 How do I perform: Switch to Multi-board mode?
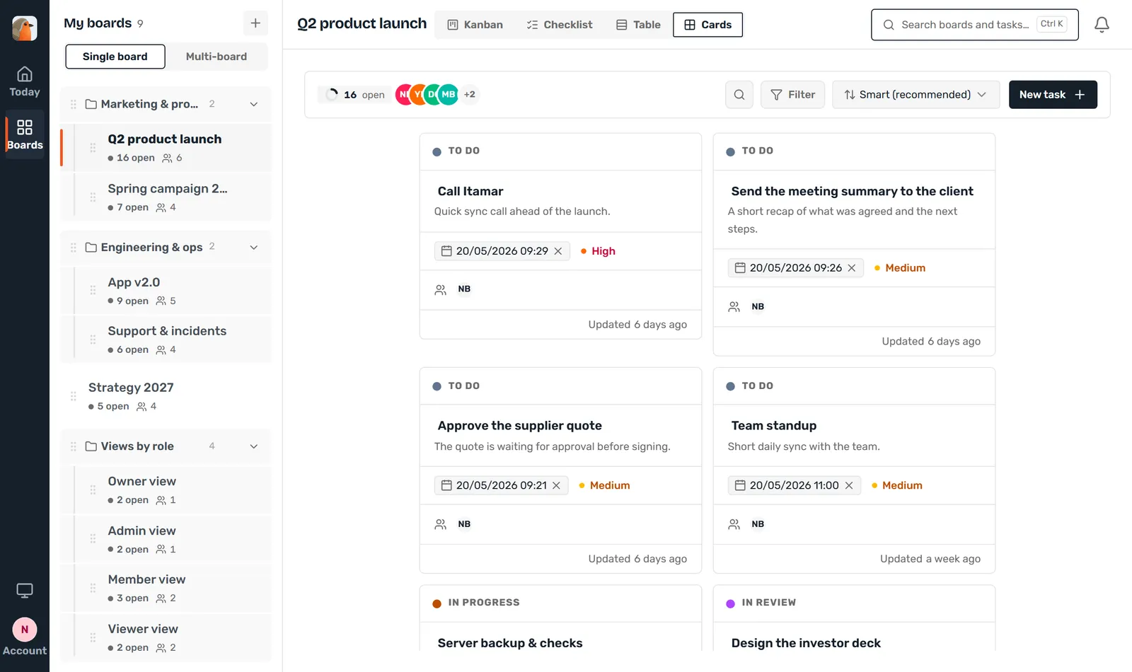(216, 57)
